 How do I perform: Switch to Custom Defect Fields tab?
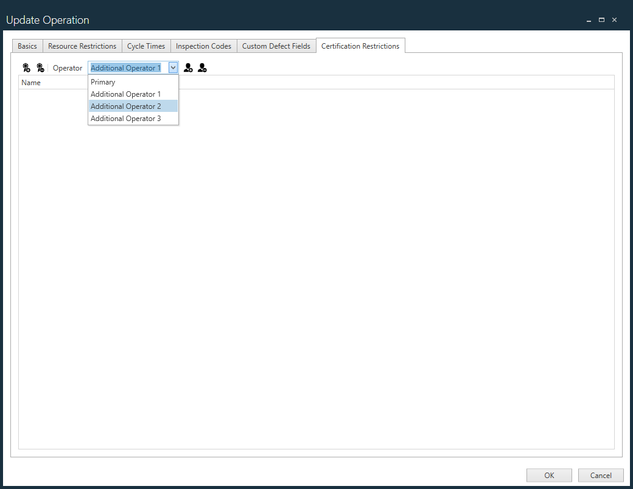point(276,46)
